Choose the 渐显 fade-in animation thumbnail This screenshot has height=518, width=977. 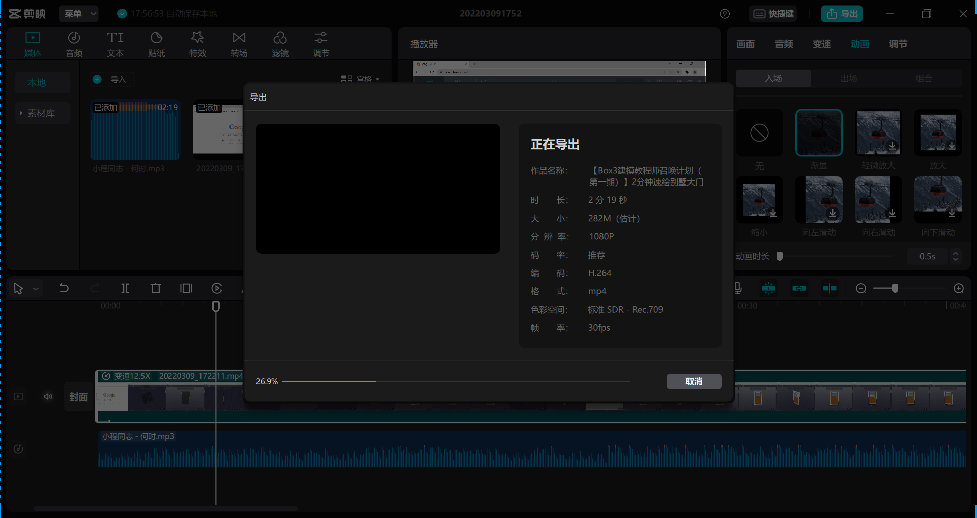tap(819, 133)
